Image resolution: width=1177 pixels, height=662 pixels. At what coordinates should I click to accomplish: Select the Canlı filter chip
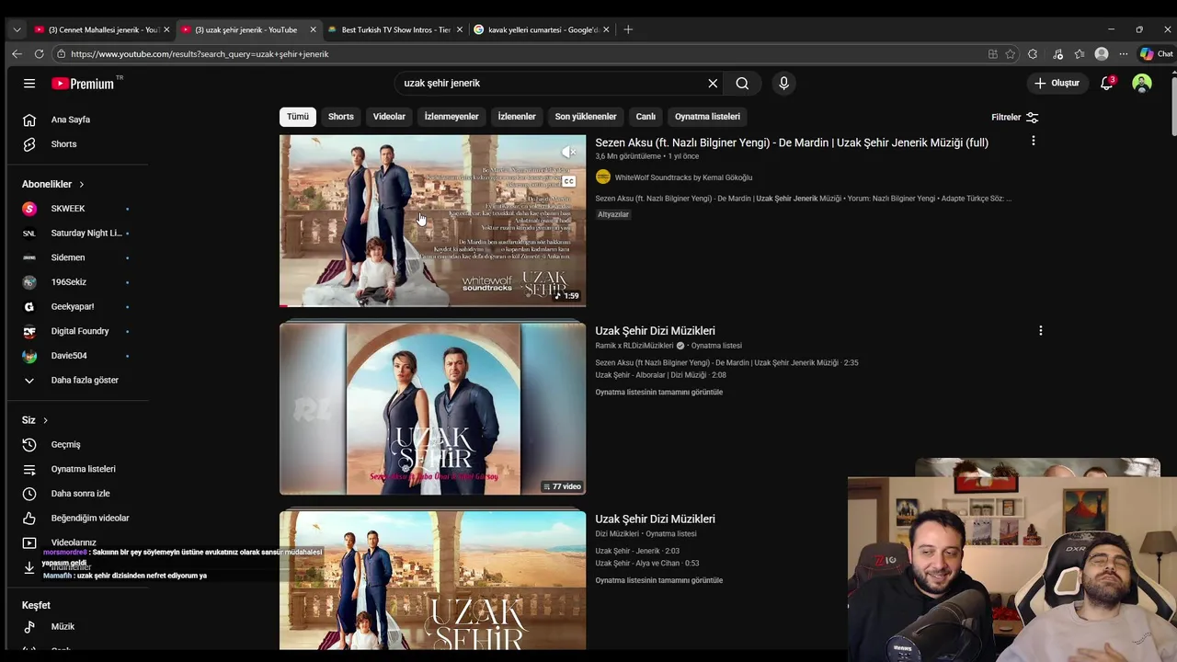coord(646,117)
